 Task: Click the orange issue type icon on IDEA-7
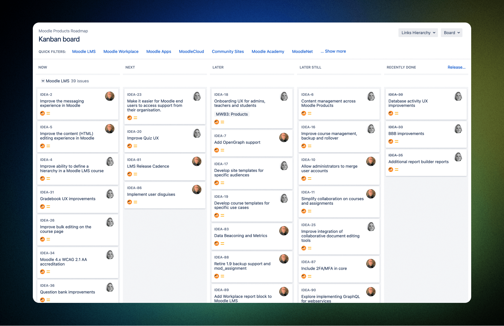tap(217, 150)
